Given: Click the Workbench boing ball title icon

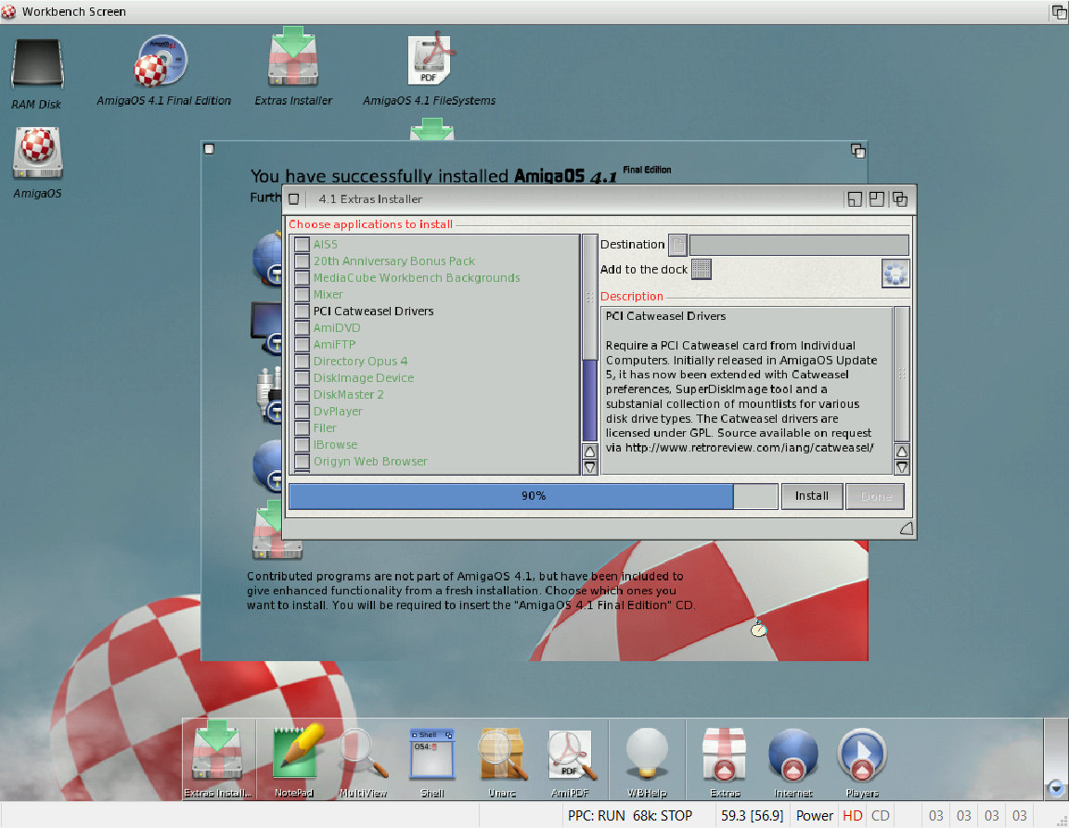Looking at the screenshot, I should pyautogui.click(x=8, y=11).
